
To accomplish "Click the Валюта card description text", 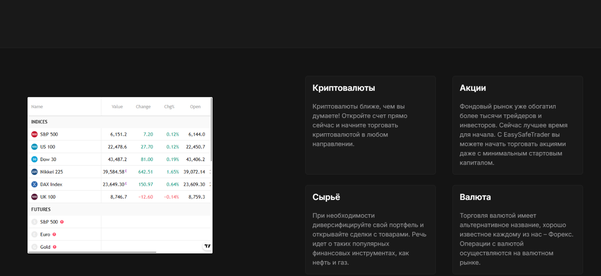I will tap(516, 239).
